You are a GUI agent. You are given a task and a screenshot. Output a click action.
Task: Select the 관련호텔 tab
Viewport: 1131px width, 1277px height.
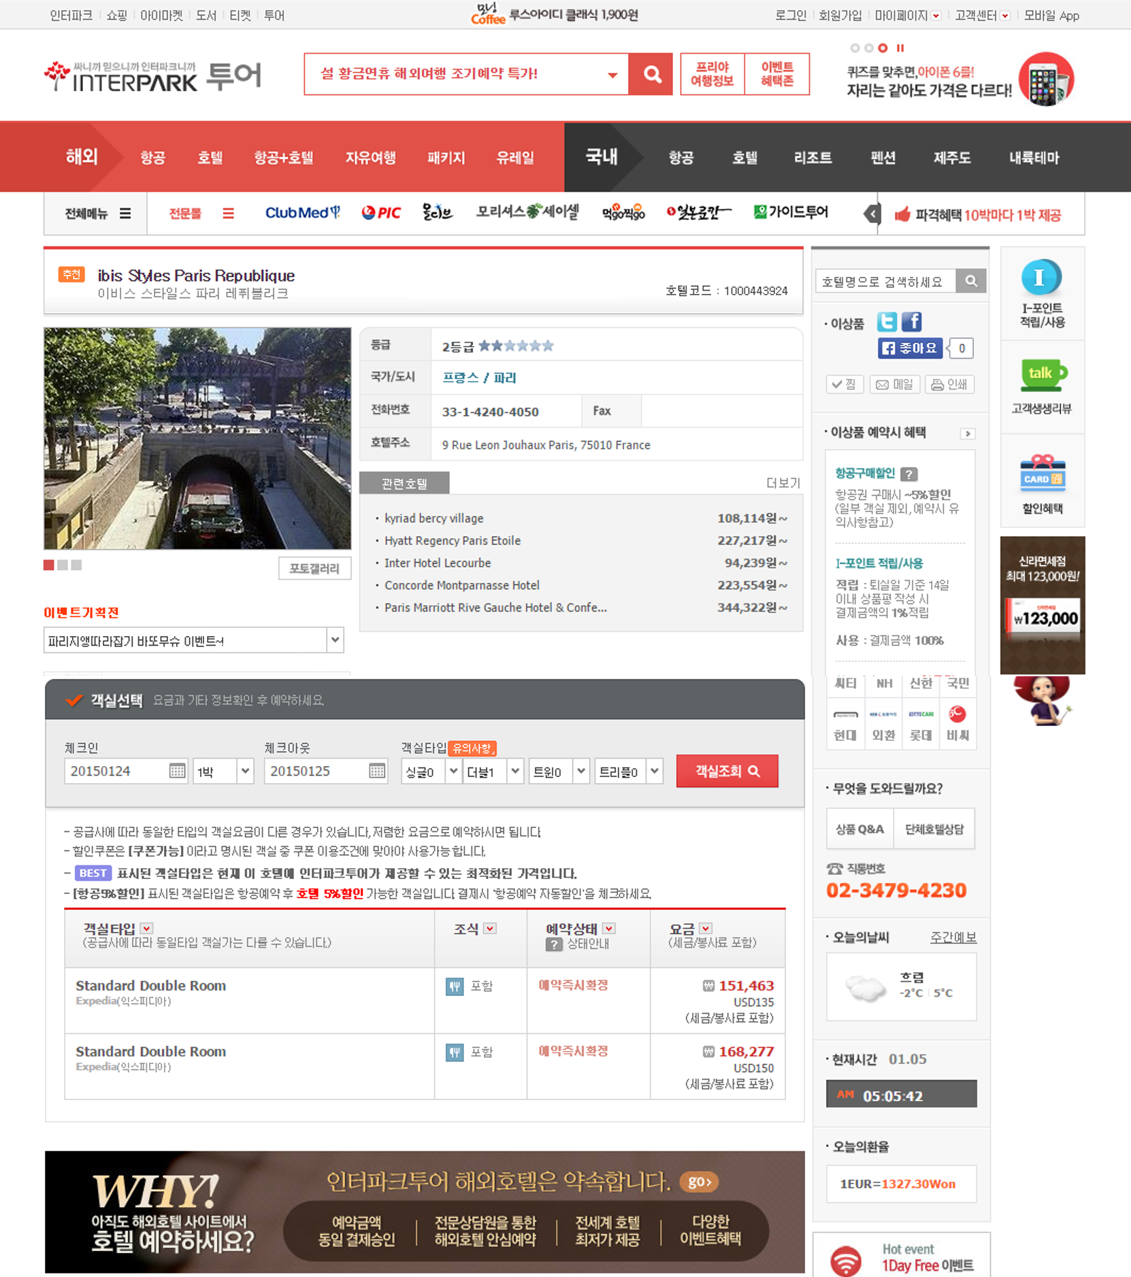point(404,483)
